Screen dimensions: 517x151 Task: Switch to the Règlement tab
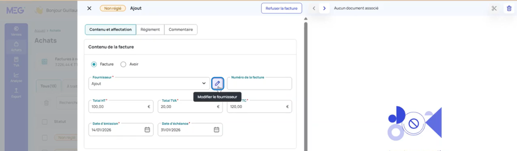[150, 30]
